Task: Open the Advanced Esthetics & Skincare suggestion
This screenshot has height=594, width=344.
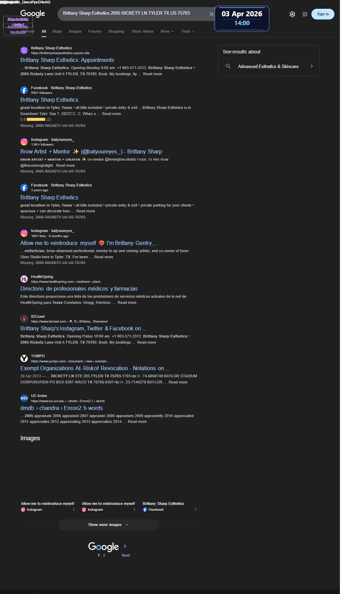Action: 269,66
